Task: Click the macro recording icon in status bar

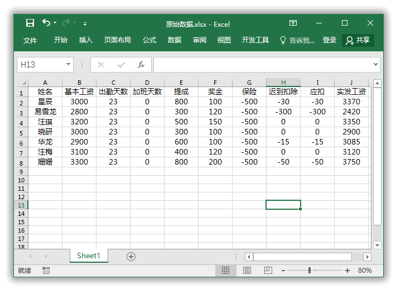Action: coord(46,271)
